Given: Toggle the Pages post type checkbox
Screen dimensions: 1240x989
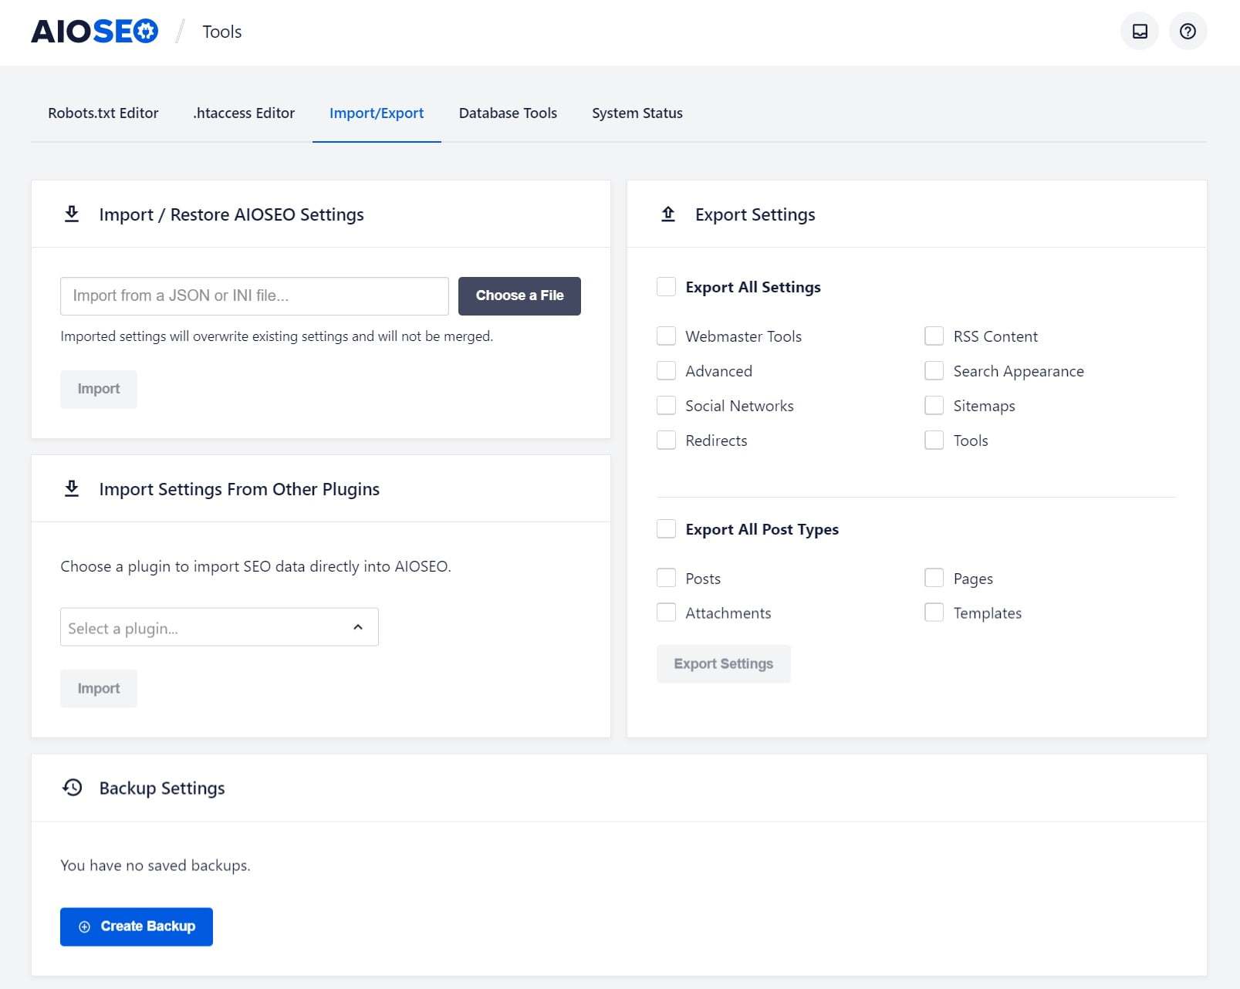Looking at the screenshot, I should pos(934,579).
